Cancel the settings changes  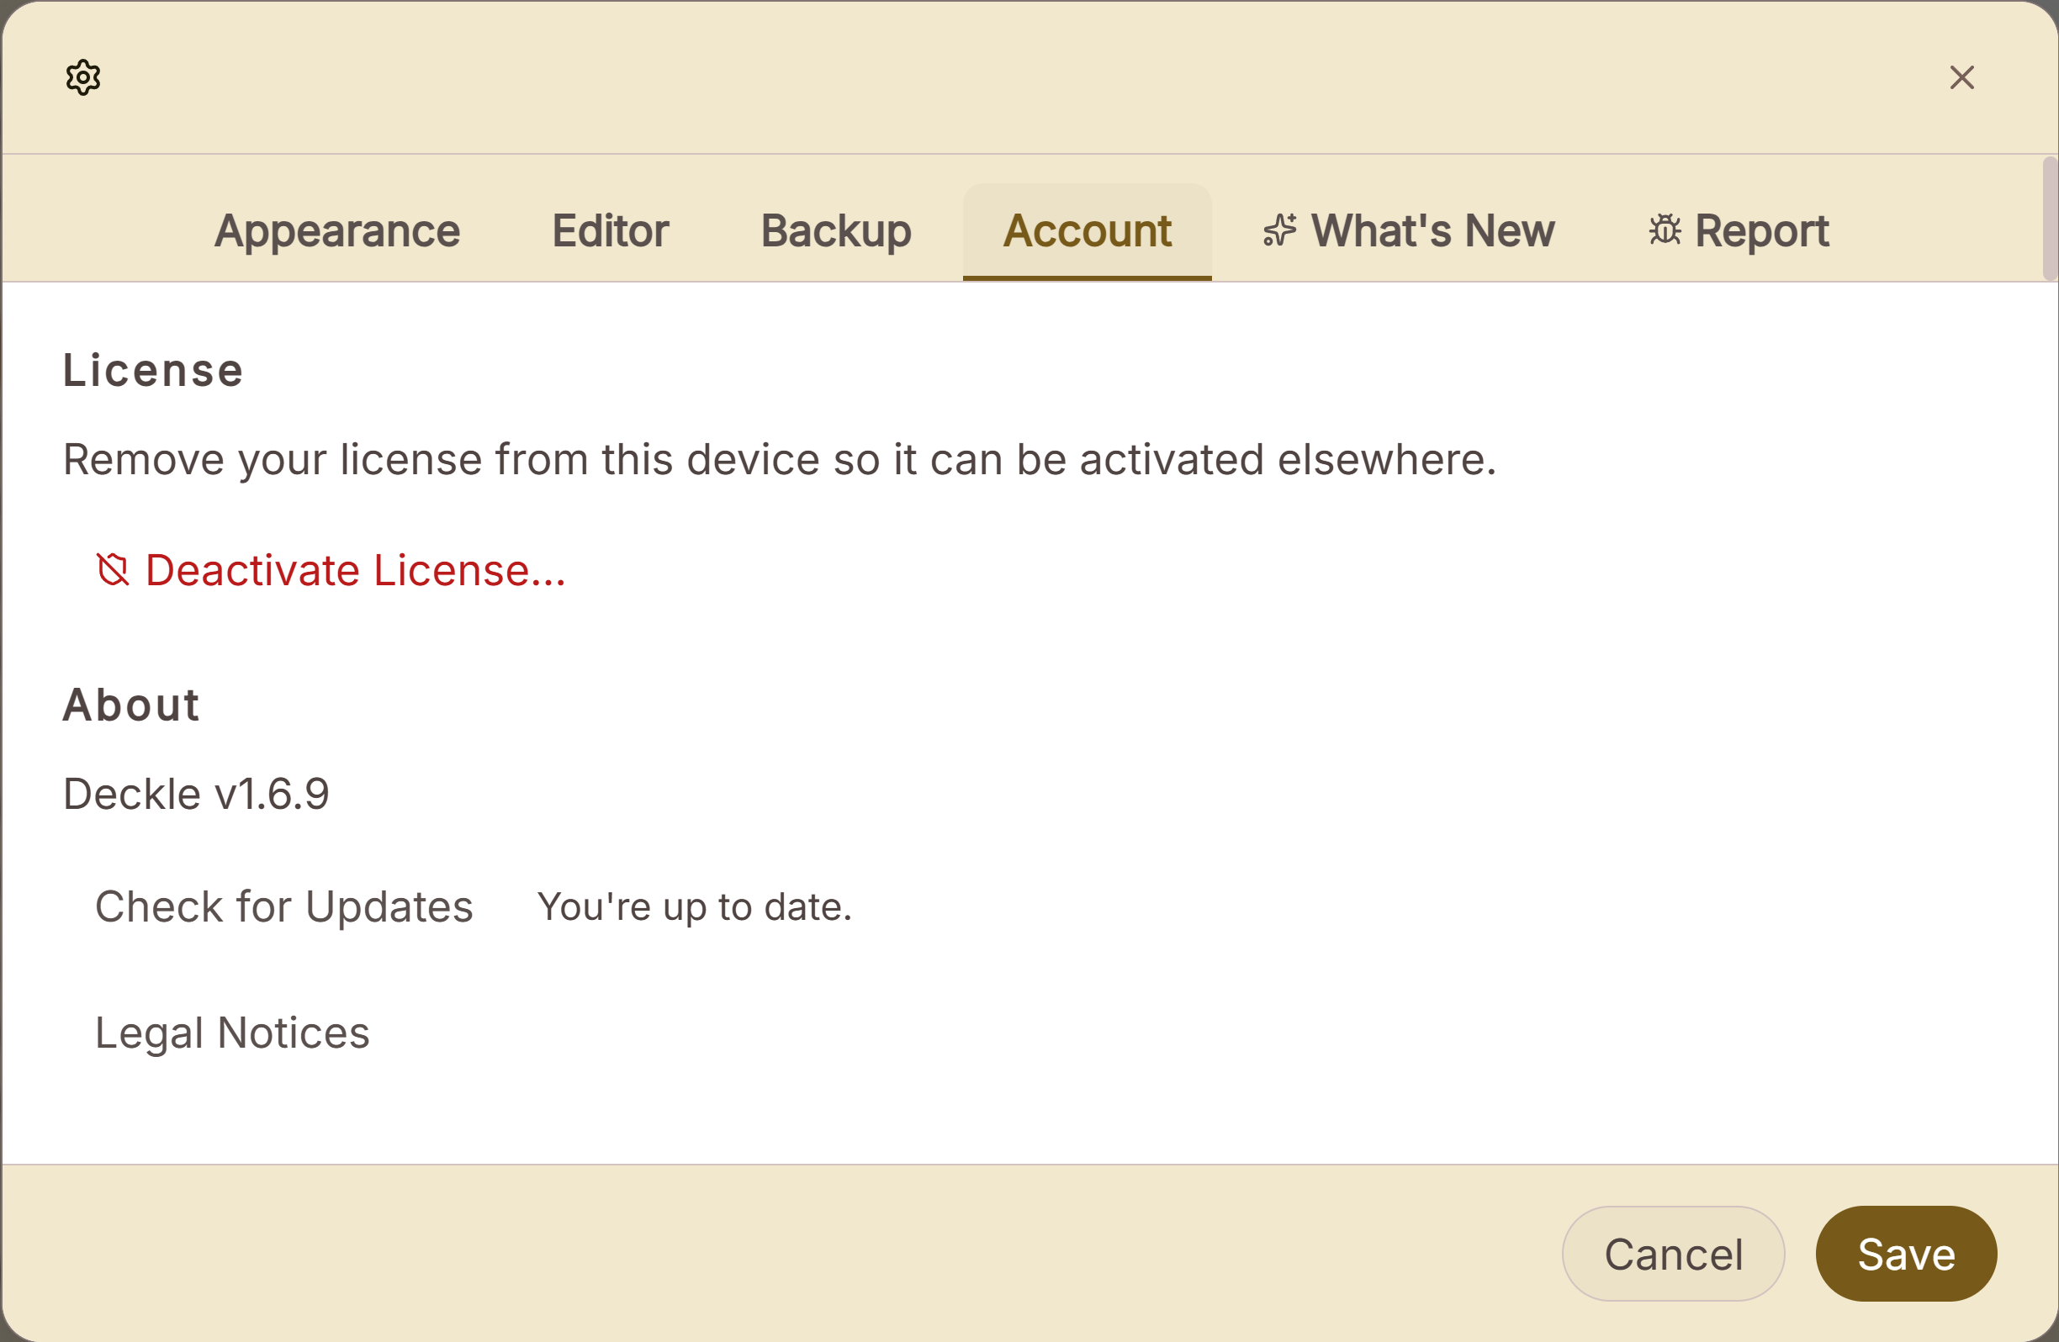(x=1672, y=1254)
